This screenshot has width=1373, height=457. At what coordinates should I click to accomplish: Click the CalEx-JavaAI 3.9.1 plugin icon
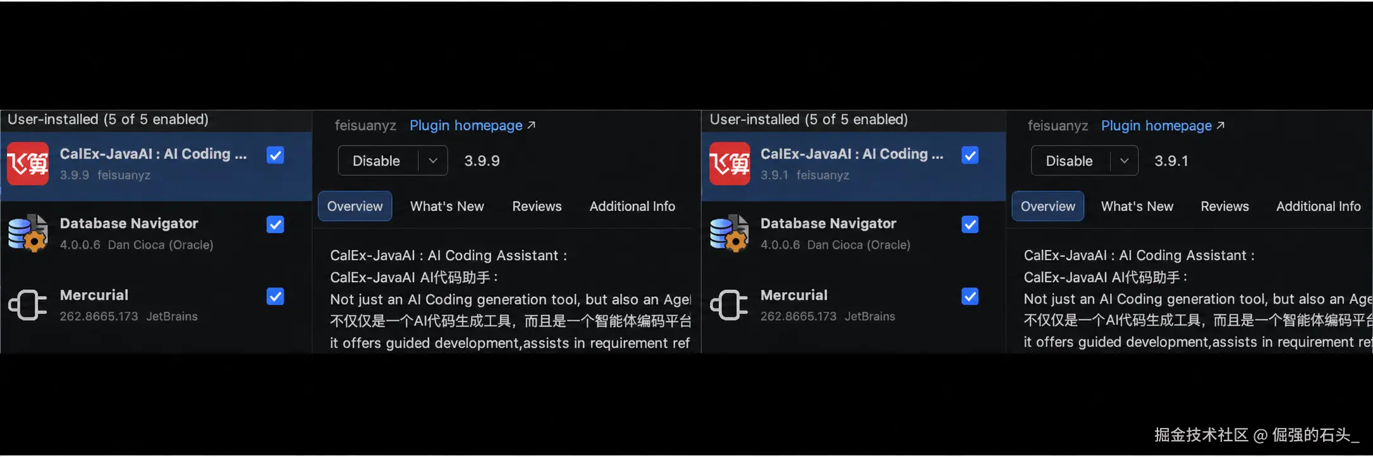click(x=729, y=163)
